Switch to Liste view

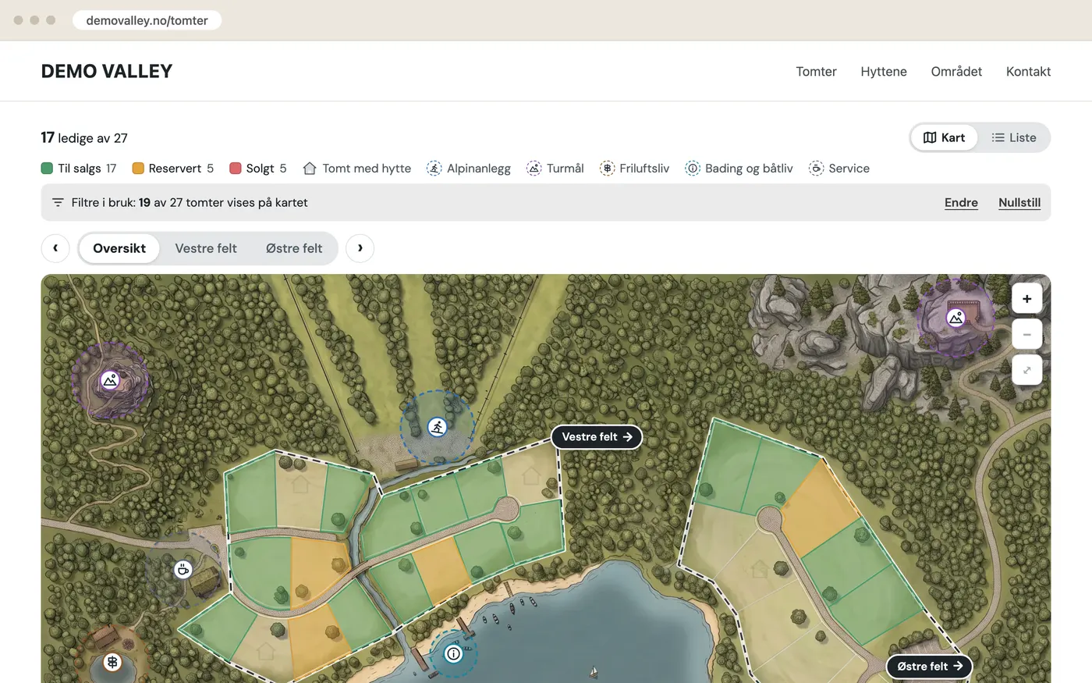coord(1014,137)
